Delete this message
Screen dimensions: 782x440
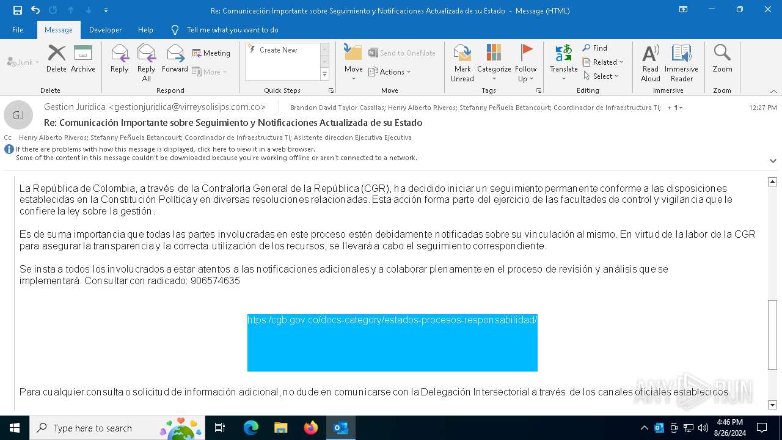click(x=56, y=59)
